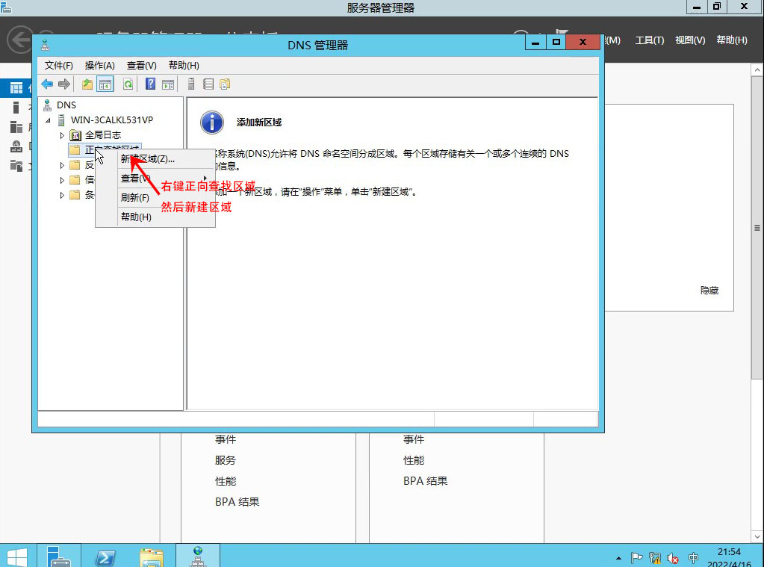Show hidden tray icons arrow
The width and height of the screenshot is (764, 567).
(619, 558)
